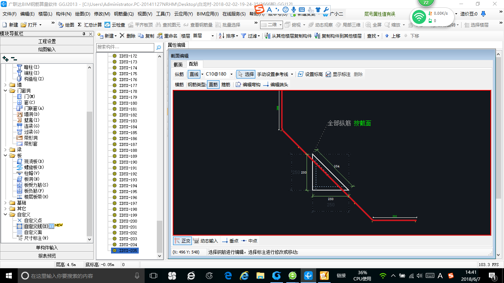Click 从其他楼层复制构件 icon
Screen dimensions: 504x283
click(x=268, y=36)
